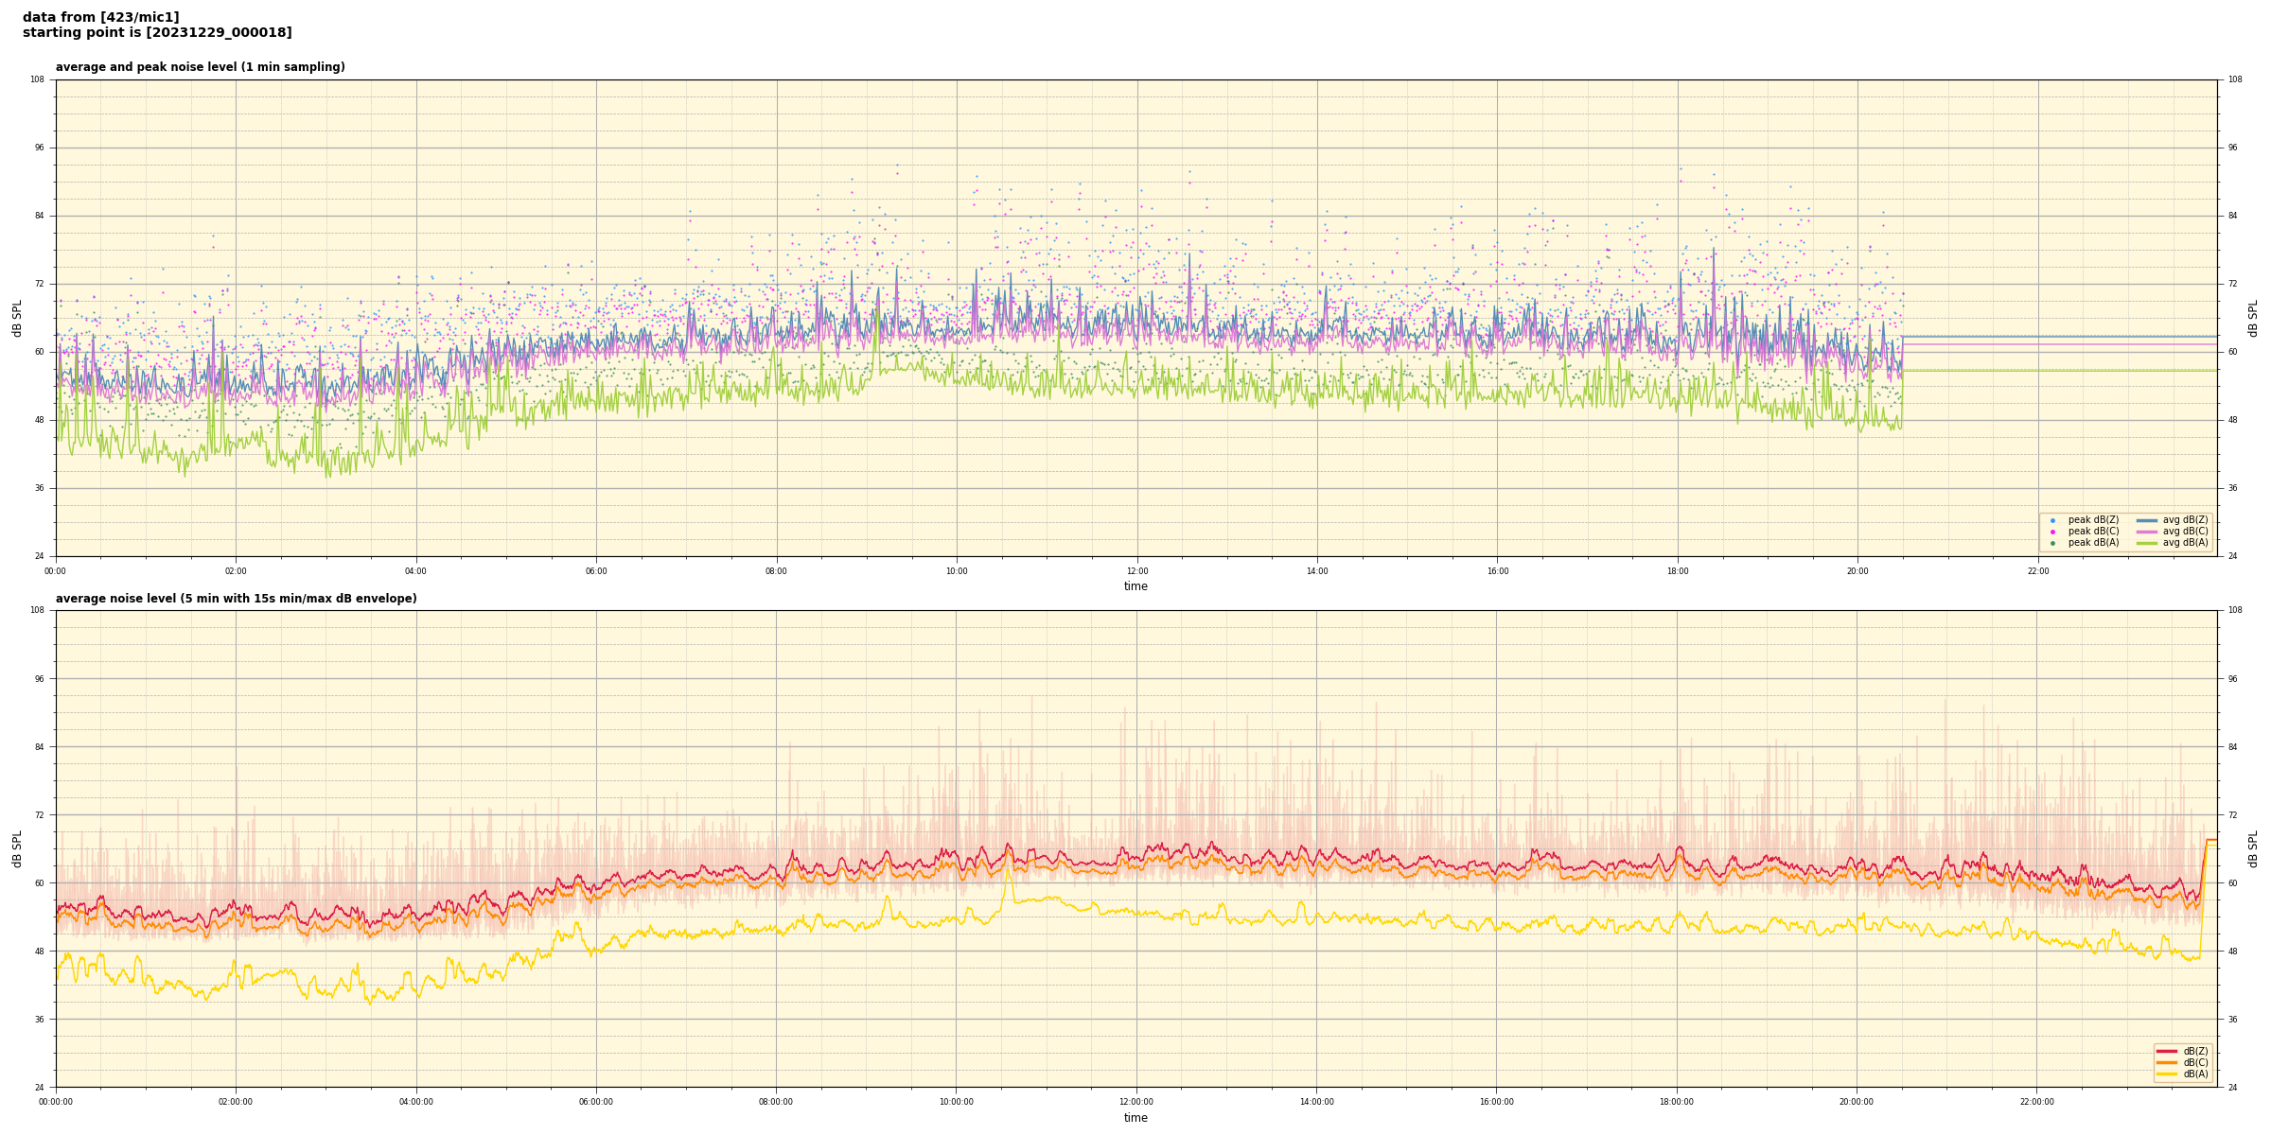The height and width of the screenshot is (1135, 2271).
Task: Click the 22:00 tick label on the top chart
Action: [x=2038, y=571]
